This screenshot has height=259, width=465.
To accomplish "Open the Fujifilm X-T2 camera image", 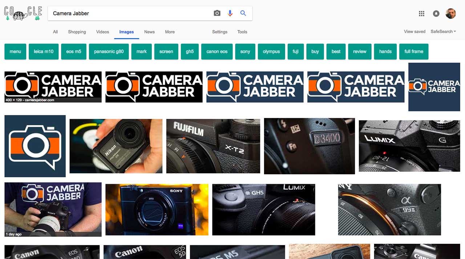I will pyautogui.click(x=213, y=146).
